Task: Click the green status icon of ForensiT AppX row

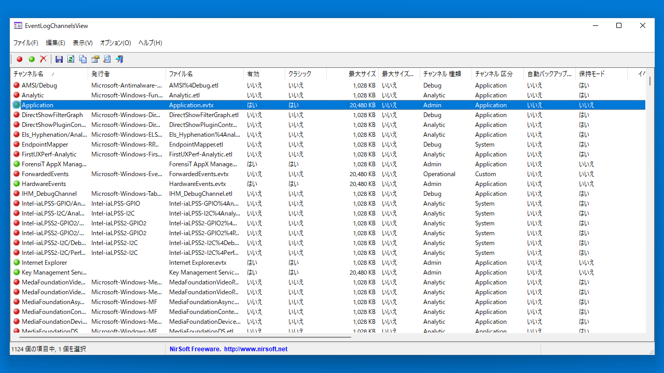Action: 17,164
